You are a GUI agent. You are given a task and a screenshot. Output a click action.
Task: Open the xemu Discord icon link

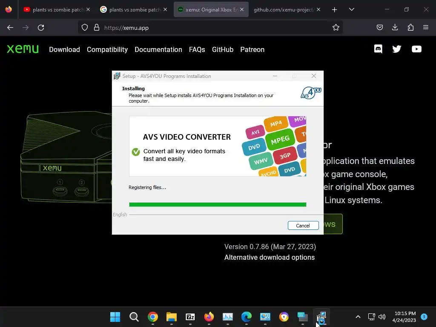click(x=378, y=49)
